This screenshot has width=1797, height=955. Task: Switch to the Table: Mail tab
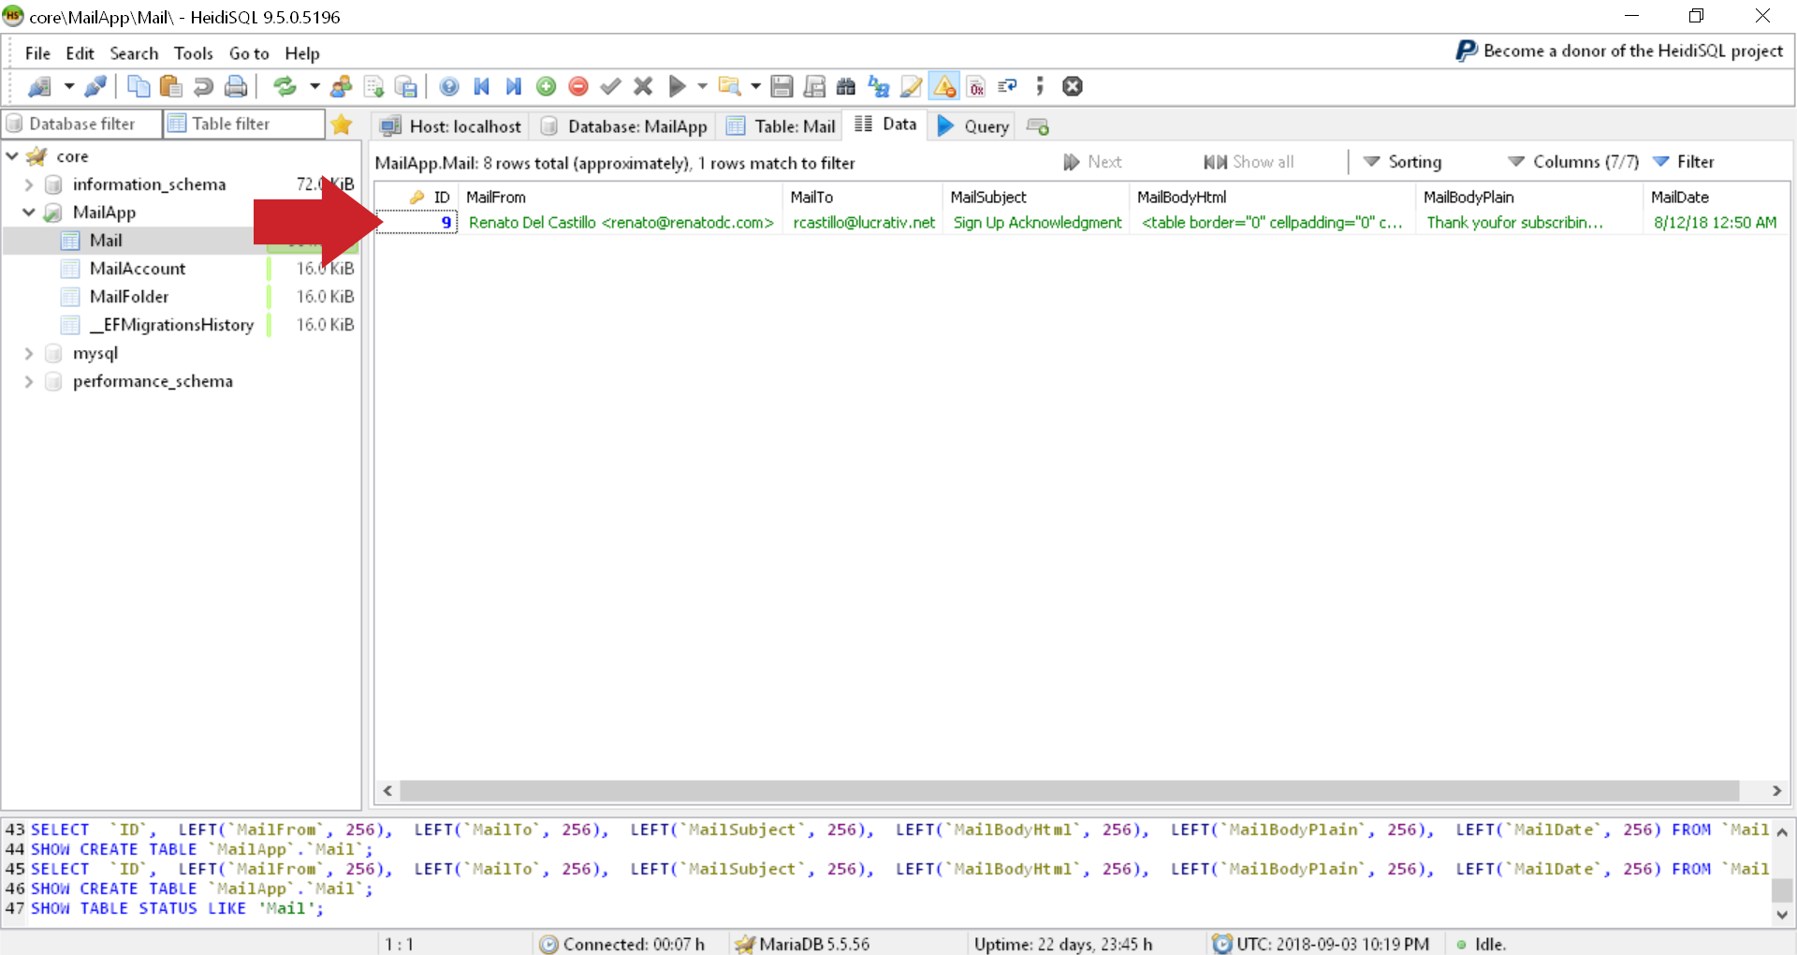pos(782,126)
